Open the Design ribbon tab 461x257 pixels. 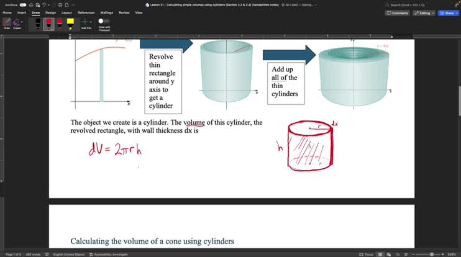50,12
